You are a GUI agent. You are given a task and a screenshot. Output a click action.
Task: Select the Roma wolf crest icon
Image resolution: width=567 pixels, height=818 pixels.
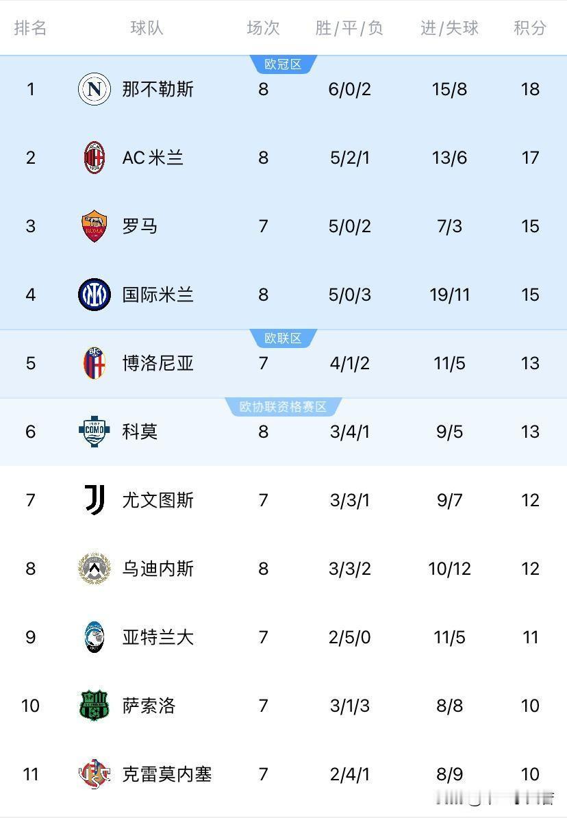[94, 226]
